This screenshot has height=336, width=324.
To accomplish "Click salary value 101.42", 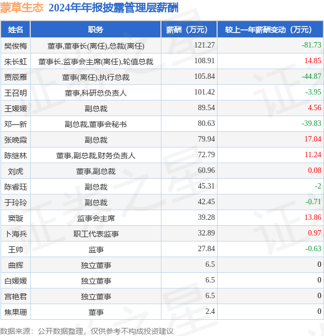I will 205,92.
